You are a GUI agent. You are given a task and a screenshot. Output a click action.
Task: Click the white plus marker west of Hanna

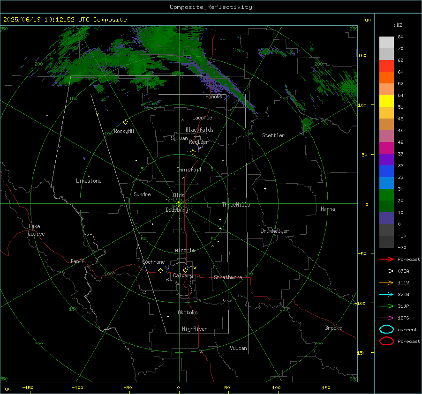(265, 188)
